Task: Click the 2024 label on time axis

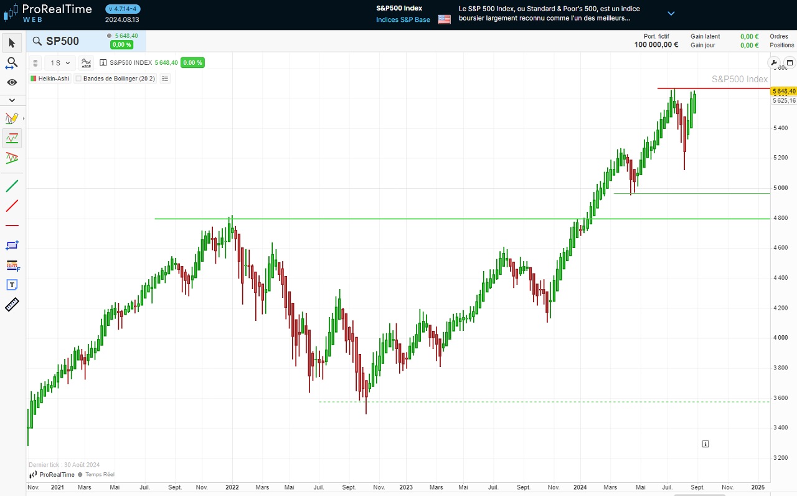Action: pyautogui.click(x=580, y=487)
